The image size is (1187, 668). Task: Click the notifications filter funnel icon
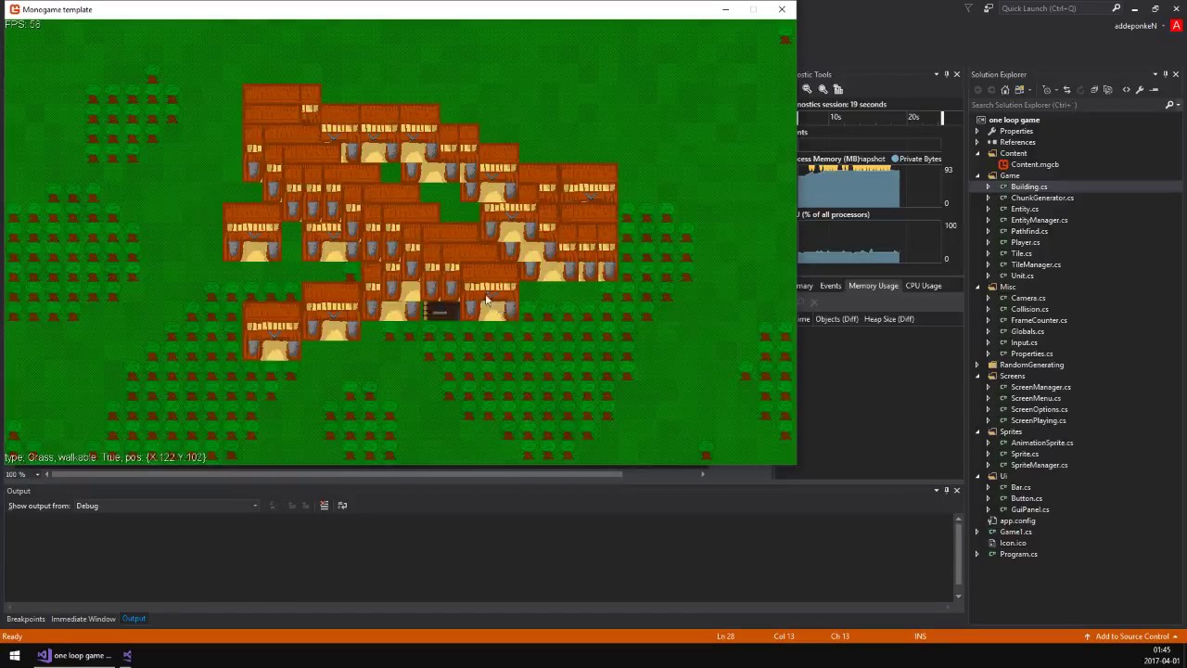pyautogui.click(x=968, y=8)
